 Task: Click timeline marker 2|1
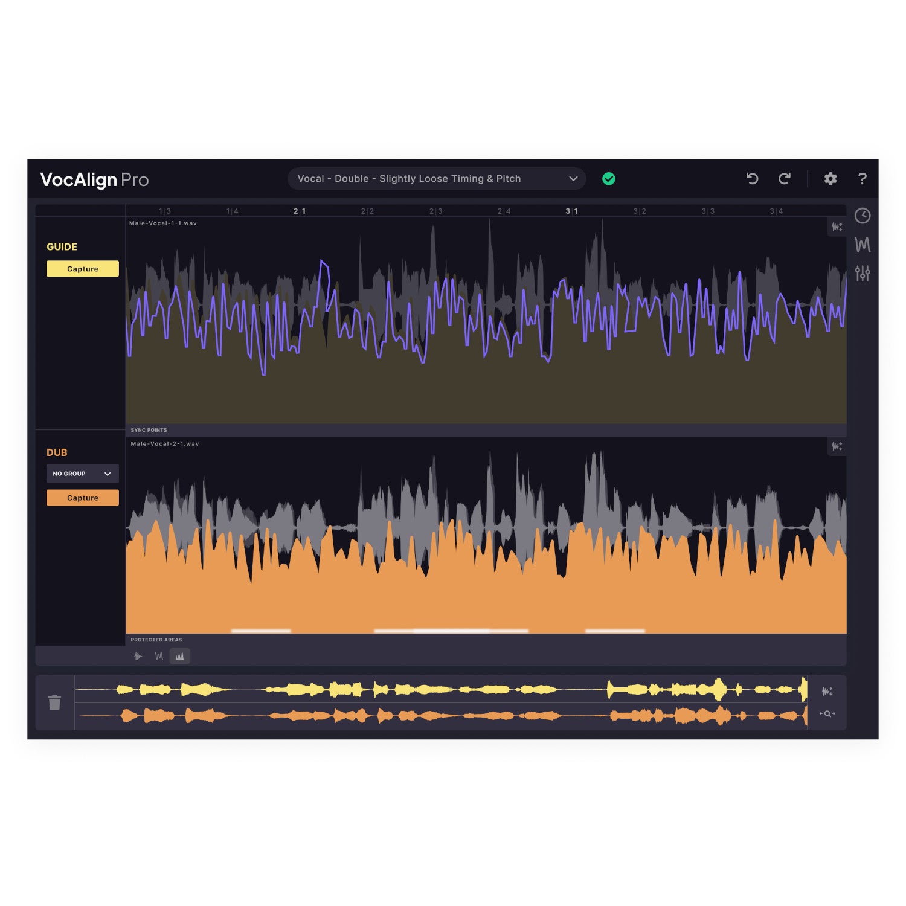pos(300,211)
